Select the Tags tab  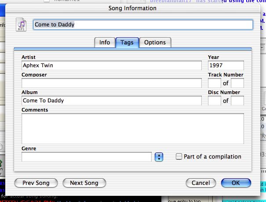(x=127, y=42)
